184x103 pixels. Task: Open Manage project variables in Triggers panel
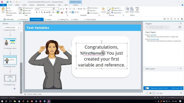tap(180, 27)
